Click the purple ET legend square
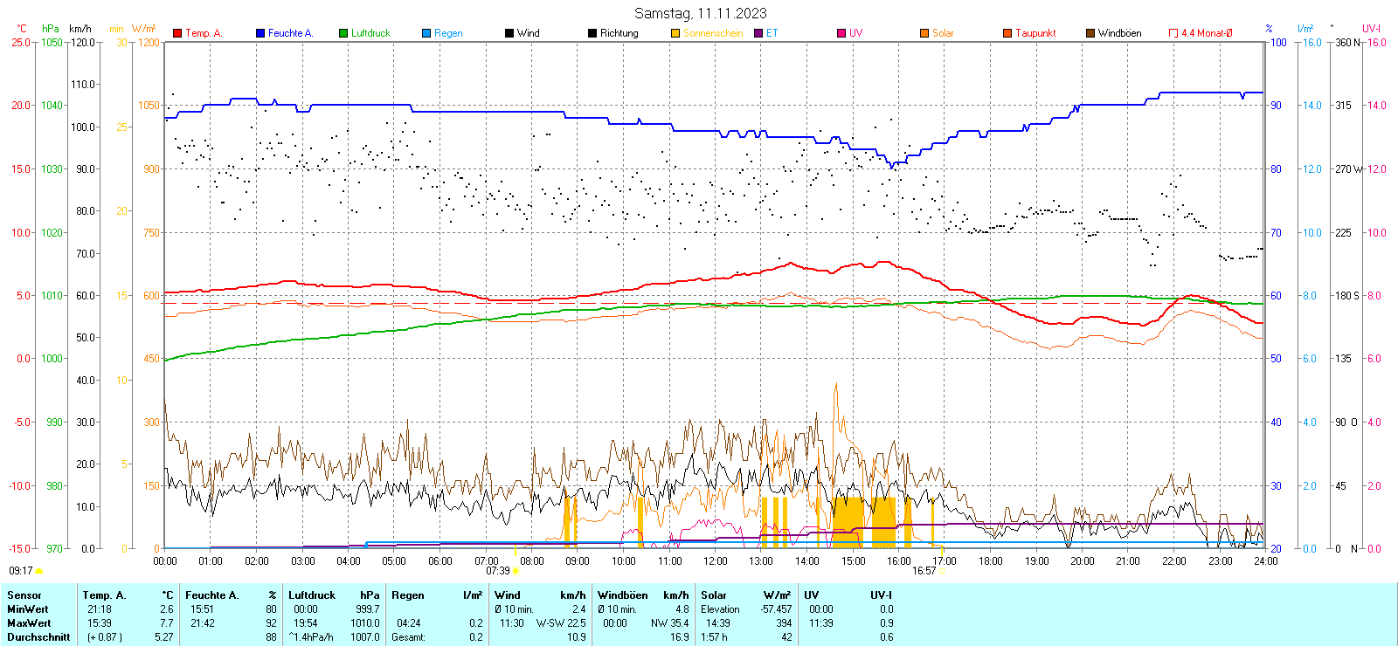 [758, 33]
